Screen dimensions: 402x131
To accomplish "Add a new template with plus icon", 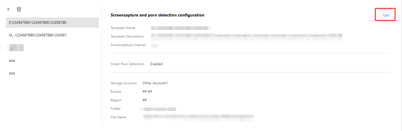I will pos(8,9).
